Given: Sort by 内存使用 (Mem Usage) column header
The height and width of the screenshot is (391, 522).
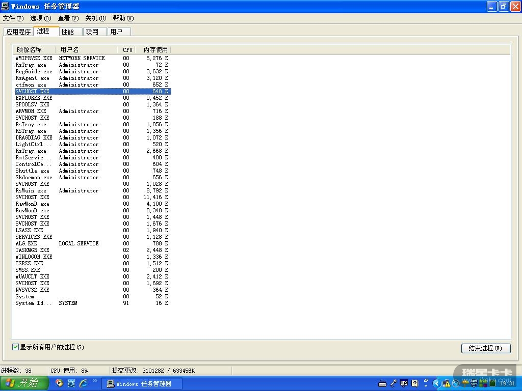Looking at the screenshot, I should tap(153, 49).
